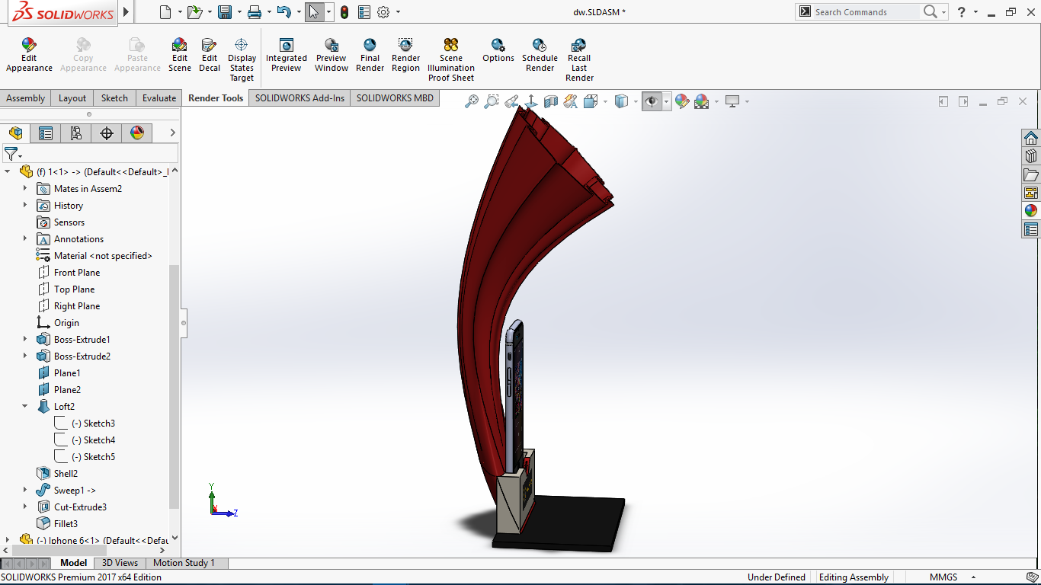Open the View Orientation cube
The width and height of the screenshot is (1041, 585).
pyautogui.click(x=591, y=101)
